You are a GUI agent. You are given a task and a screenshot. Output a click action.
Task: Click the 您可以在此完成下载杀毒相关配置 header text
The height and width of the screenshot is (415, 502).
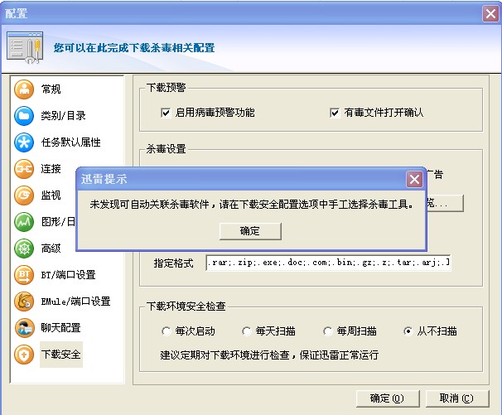(x=134, y=48)
